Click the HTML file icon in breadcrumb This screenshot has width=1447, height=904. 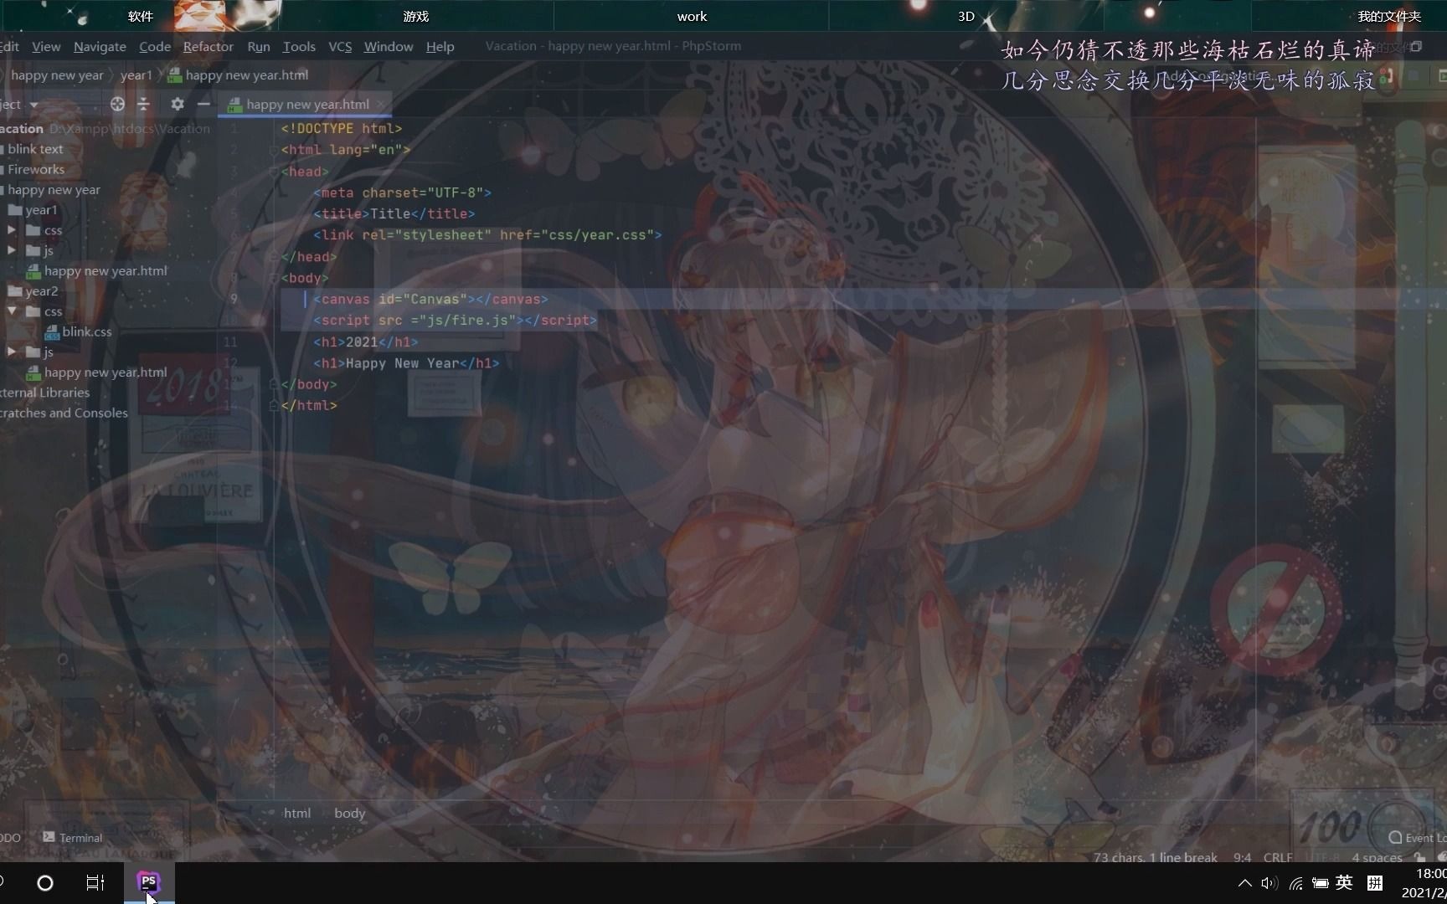point(175,75)
